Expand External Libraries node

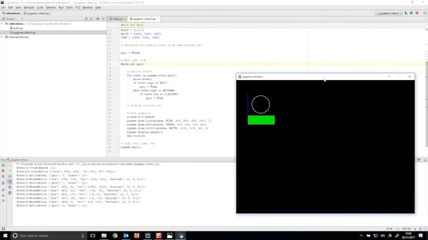tap(2, 37)
